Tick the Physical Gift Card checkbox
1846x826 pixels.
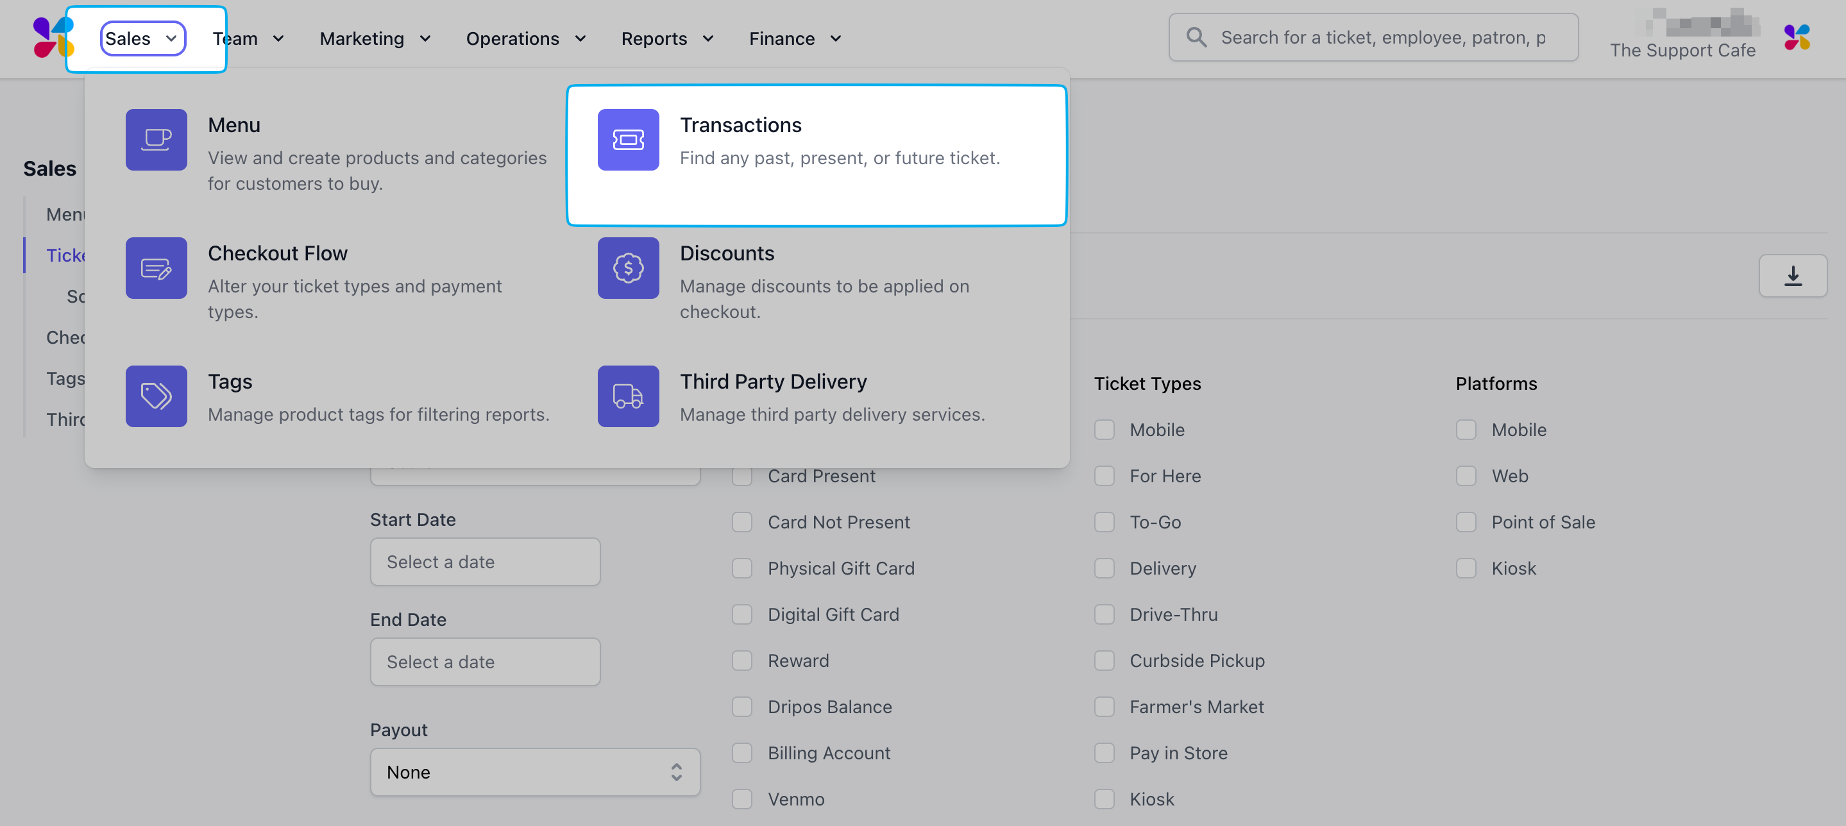coord(741,568)
